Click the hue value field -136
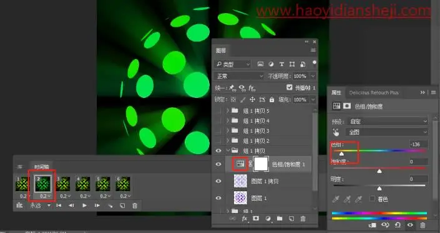 coord(418,145)
